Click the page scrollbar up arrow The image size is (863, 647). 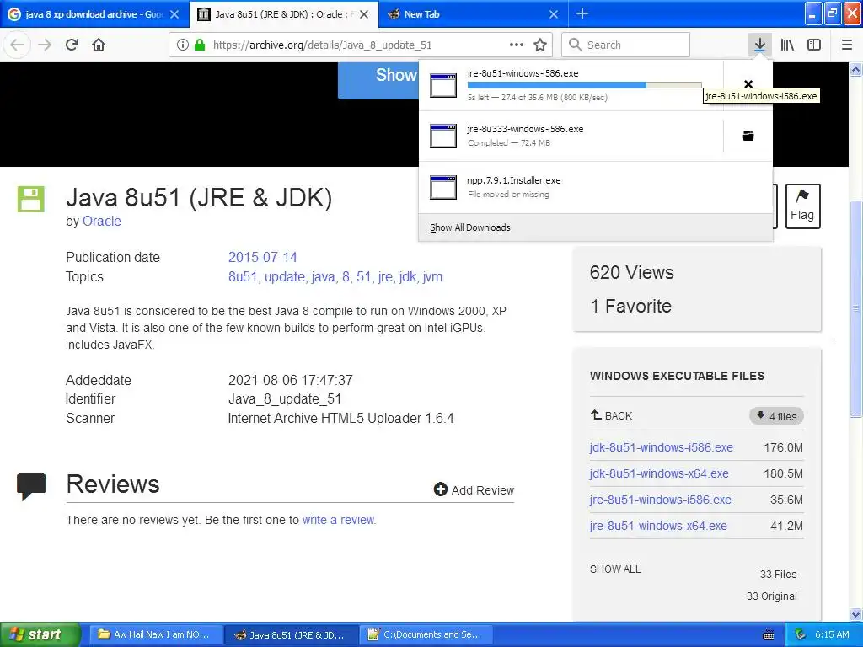pos(856,69)
